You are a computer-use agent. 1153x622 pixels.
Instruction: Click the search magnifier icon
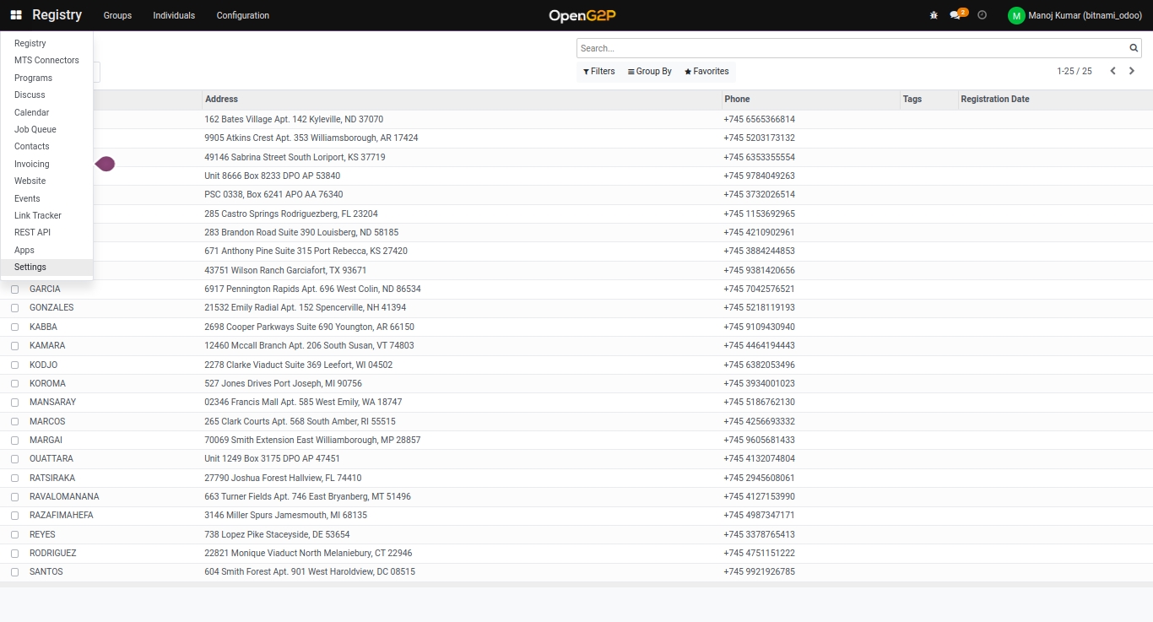coord(1134,48)
